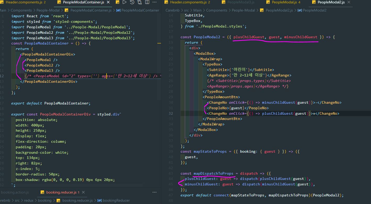
Task: Click line number 43 in right editor
Action: point(171,173)
